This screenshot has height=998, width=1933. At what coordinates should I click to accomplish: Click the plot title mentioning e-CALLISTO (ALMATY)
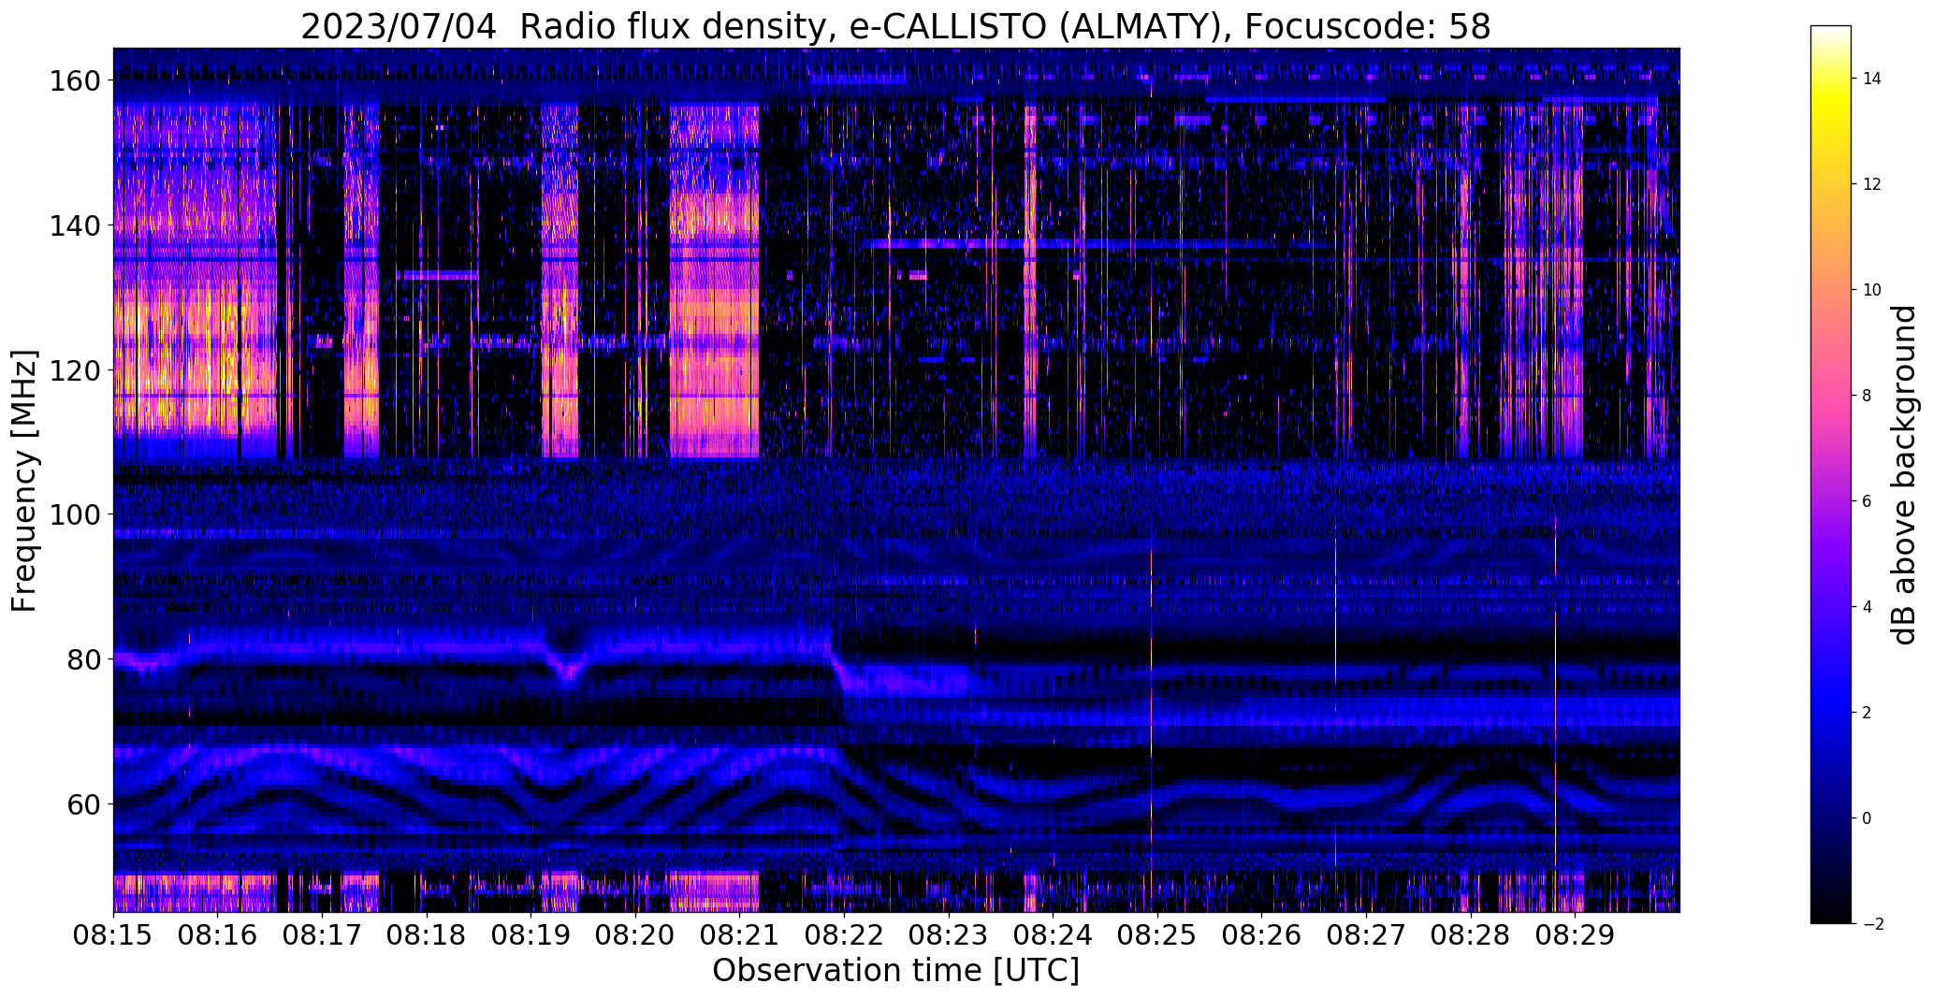tap(895, 26)
